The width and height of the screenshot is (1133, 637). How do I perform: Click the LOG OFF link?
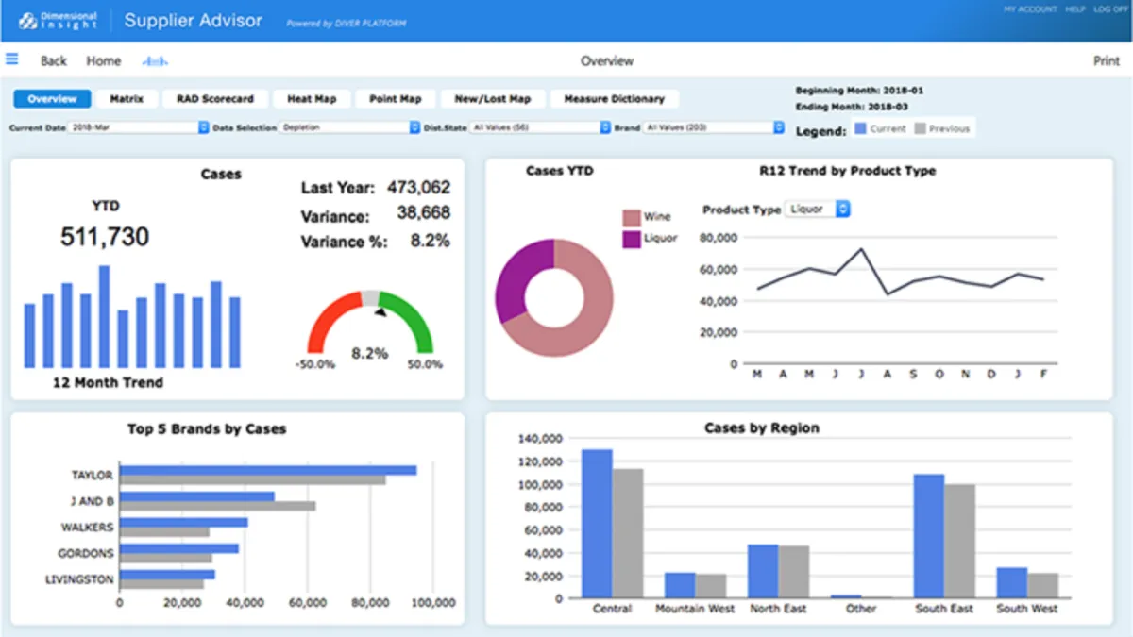point(1109,8)
